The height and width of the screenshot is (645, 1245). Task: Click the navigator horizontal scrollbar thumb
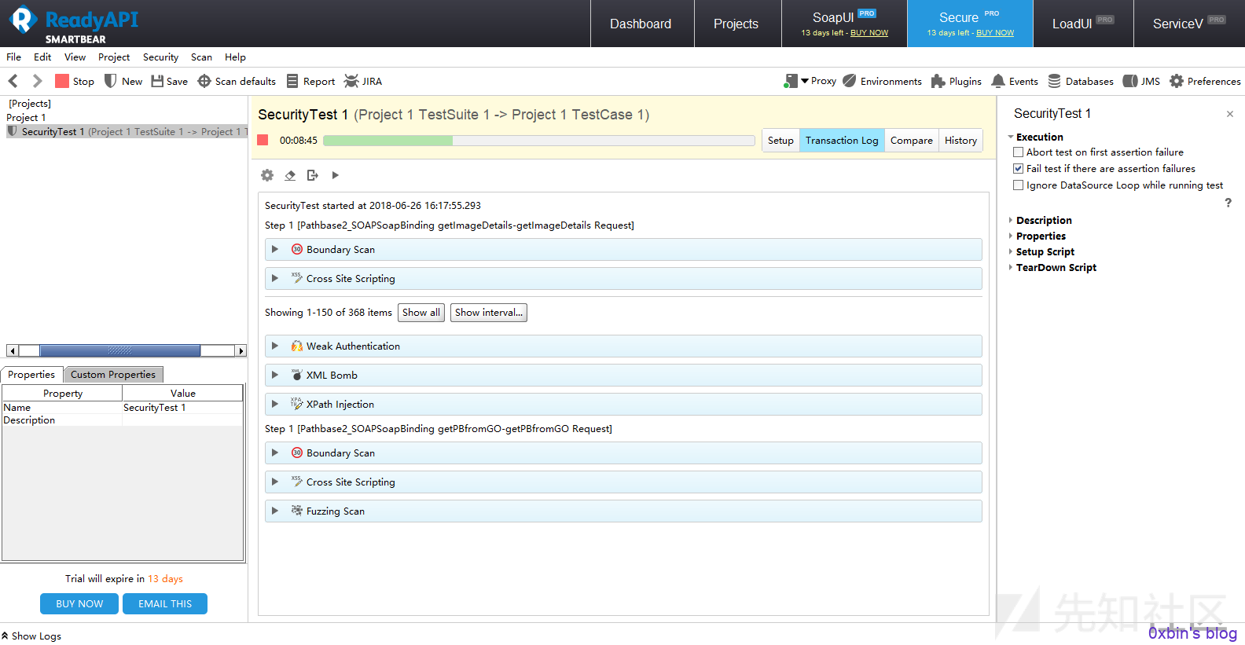(x=120, y=350)
